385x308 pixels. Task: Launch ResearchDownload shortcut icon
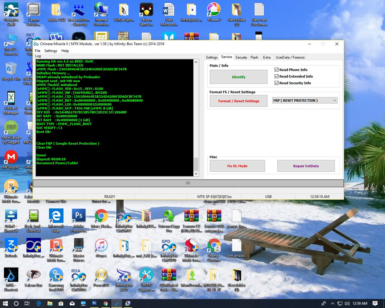(79, 14)
